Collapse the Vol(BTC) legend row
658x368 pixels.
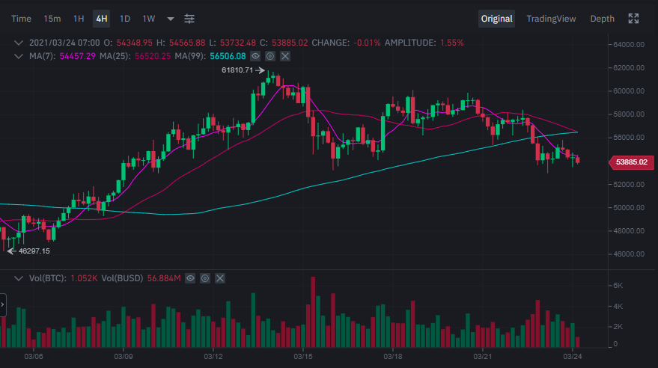tap(19, 278)
